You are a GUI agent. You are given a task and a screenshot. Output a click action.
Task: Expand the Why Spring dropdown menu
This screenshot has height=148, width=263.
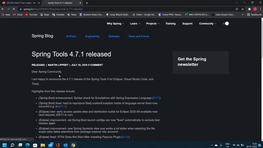pos(115,24)
